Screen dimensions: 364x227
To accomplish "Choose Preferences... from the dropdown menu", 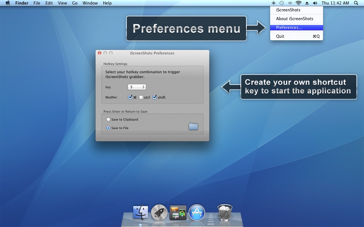I will tap(297, 28).
